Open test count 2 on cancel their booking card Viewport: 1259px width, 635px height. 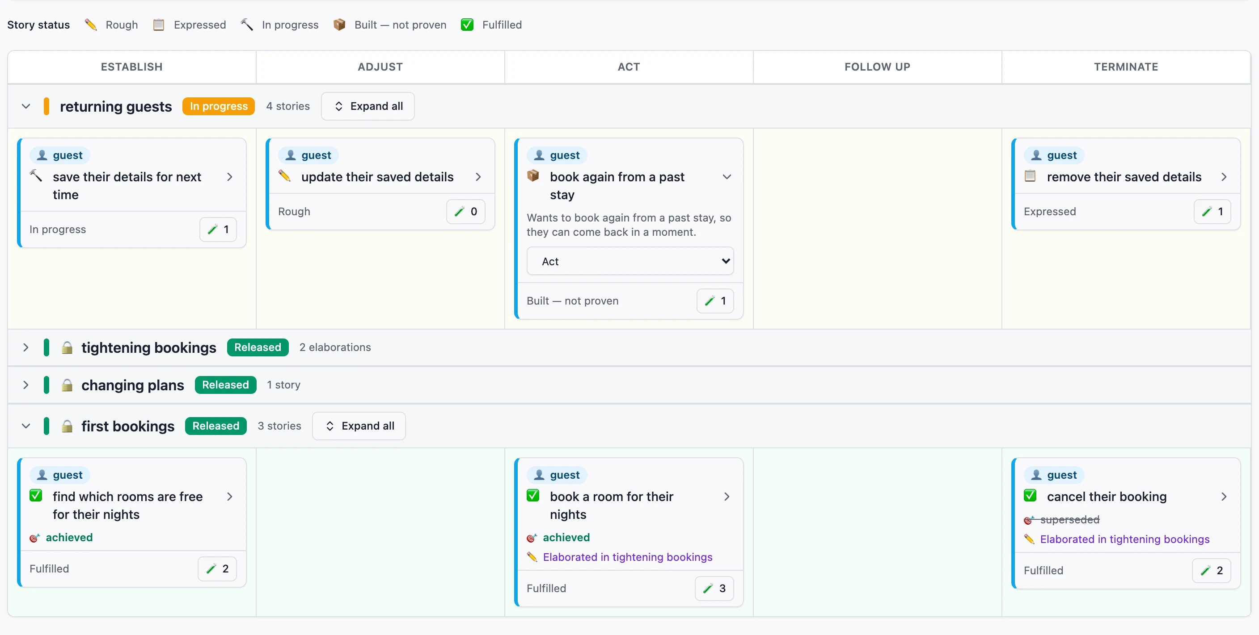[1212, 571]
